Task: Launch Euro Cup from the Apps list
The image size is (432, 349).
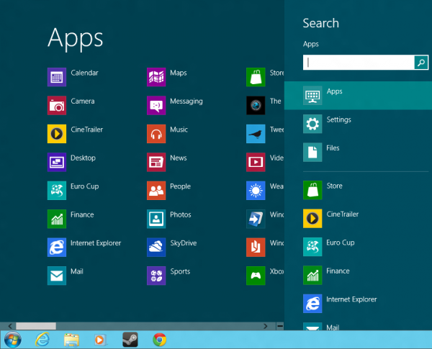Action: 57,191
